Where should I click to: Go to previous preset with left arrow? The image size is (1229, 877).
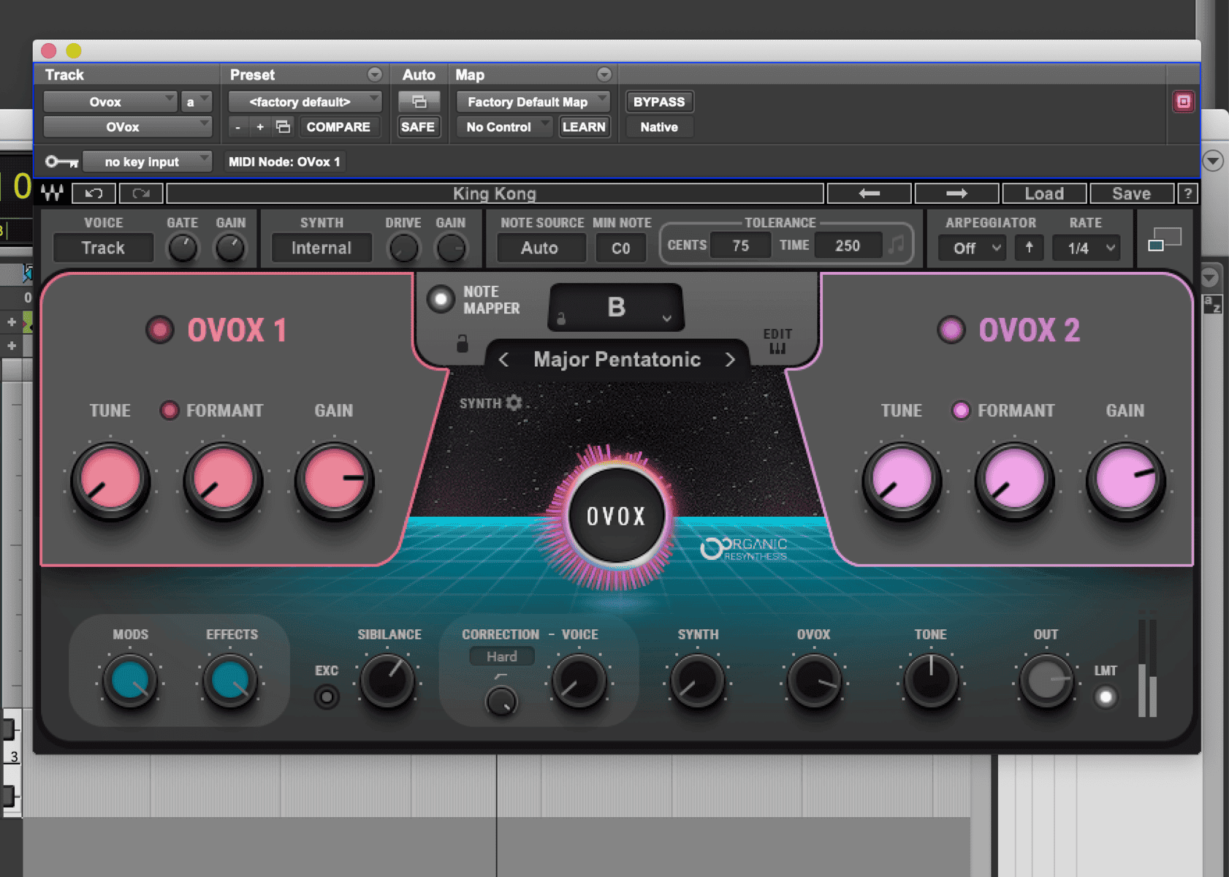click(x=870, y=193)
